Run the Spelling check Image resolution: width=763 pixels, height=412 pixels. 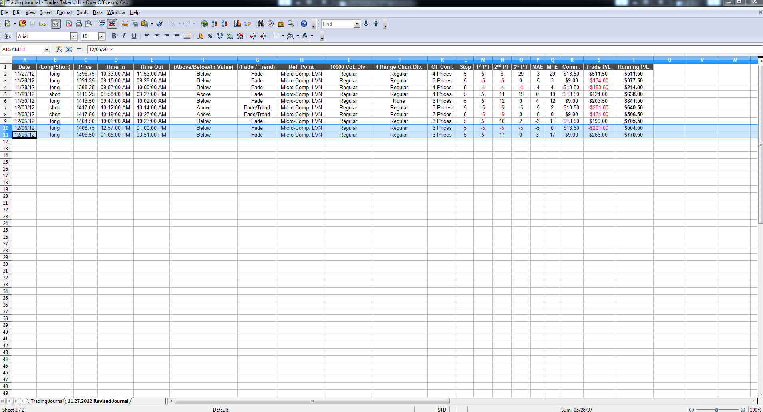coord(102,24)
